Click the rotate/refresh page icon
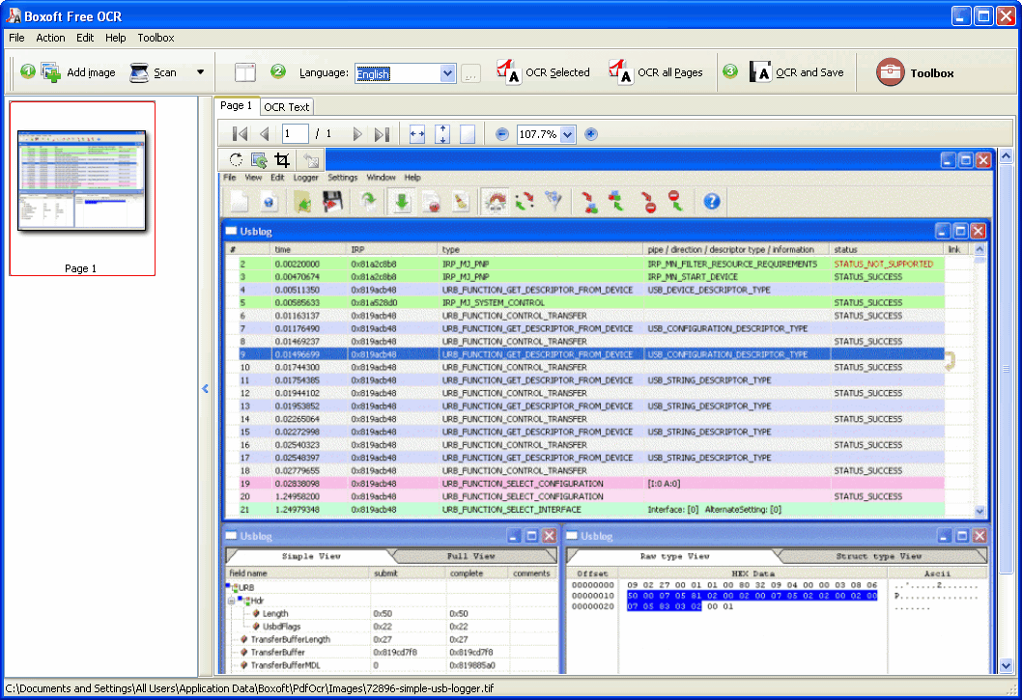The image size is (1022, 700). [234, 160]
